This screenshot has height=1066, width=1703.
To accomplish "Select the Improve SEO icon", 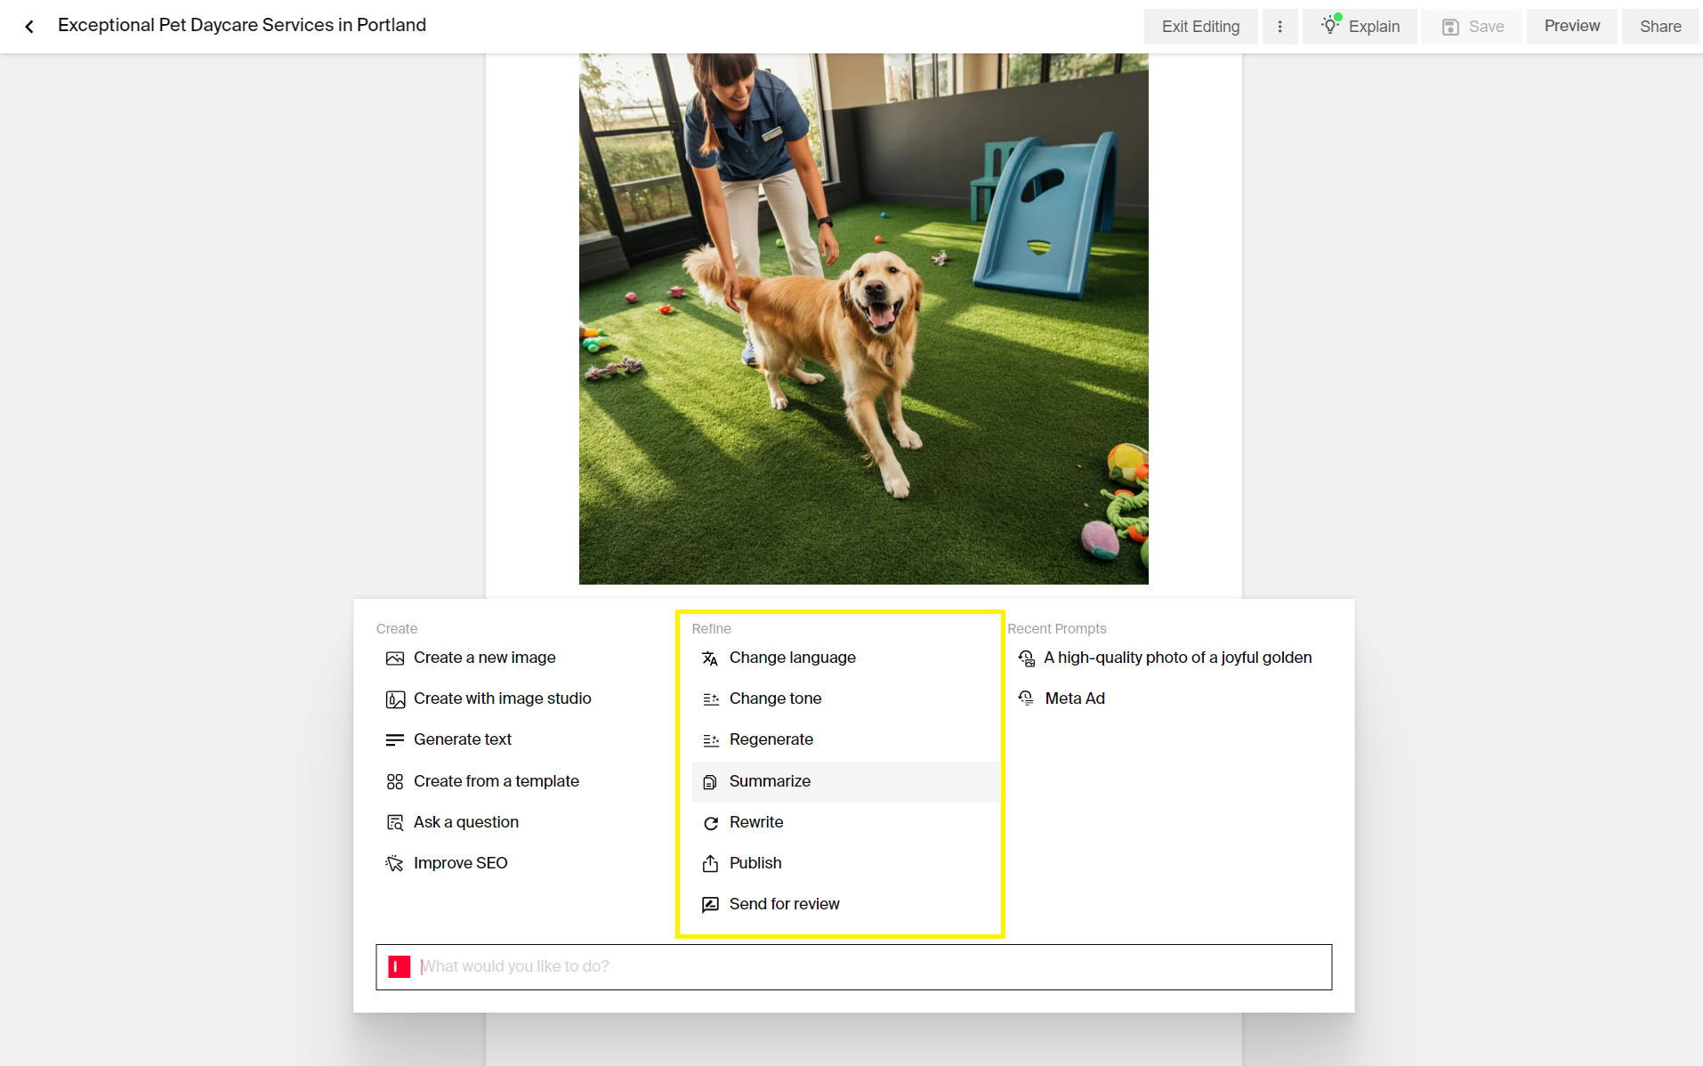I will (x=394, y=862).
